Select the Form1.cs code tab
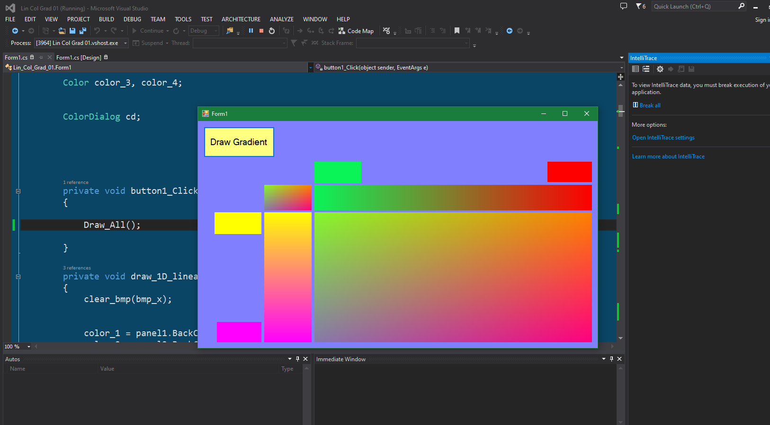The image size is (770, 425). click(x=16, y=58)
